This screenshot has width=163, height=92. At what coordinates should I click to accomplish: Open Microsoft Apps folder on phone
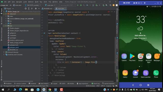click(149, 58)
